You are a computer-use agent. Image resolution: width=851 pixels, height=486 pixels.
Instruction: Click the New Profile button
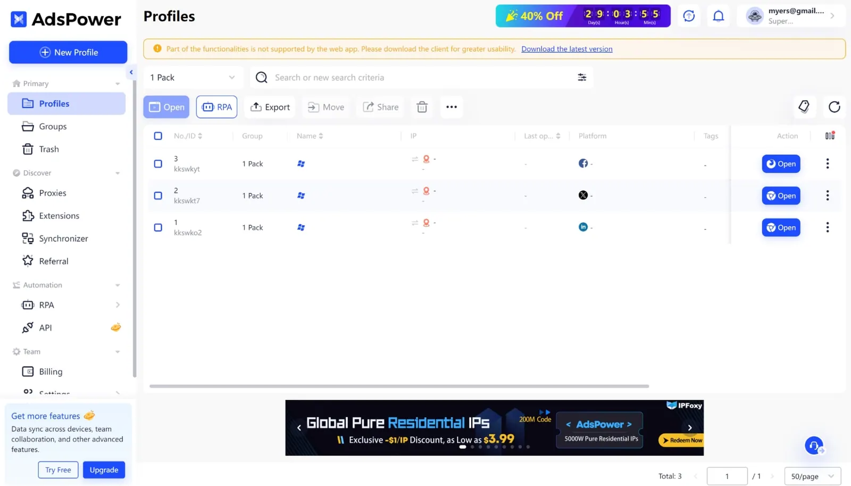[68, 52]
